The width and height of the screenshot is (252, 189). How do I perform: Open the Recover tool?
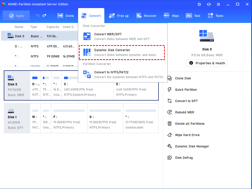tap(146, 16)
